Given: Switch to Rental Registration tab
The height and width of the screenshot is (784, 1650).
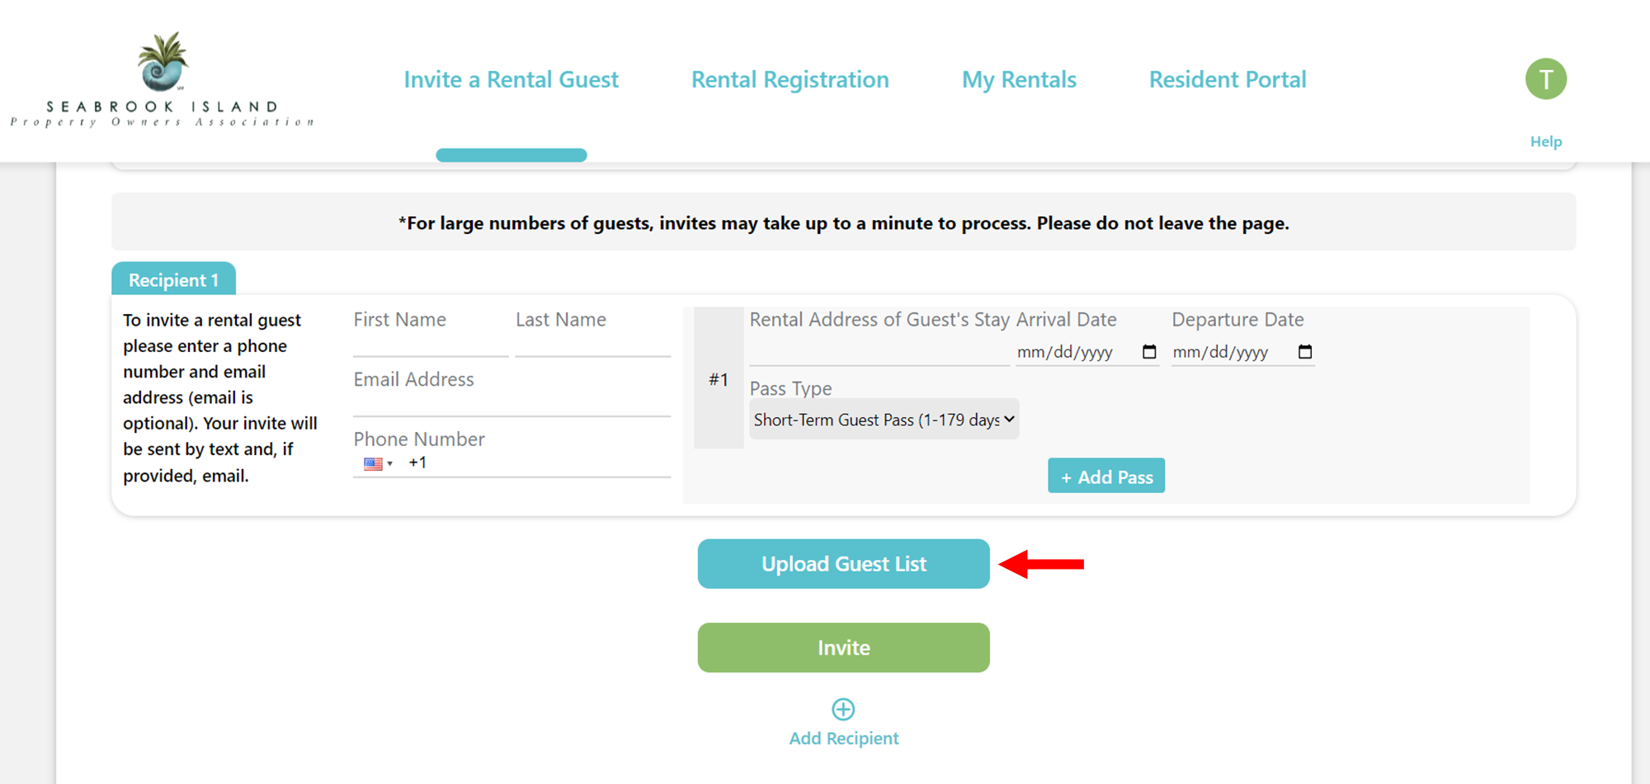Looking at the screenshot, I should 790,79.
